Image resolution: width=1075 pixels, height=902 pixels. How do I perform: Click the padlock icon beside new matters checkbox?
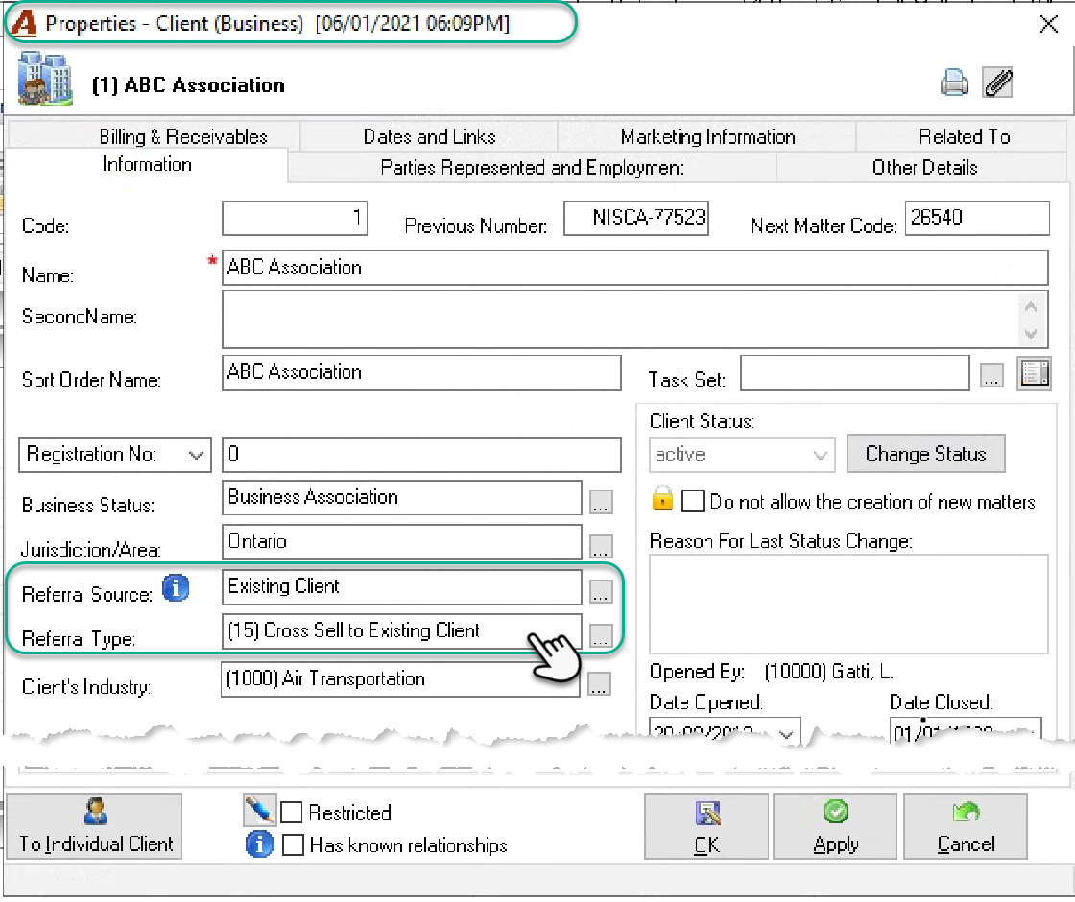coord(662,498)
